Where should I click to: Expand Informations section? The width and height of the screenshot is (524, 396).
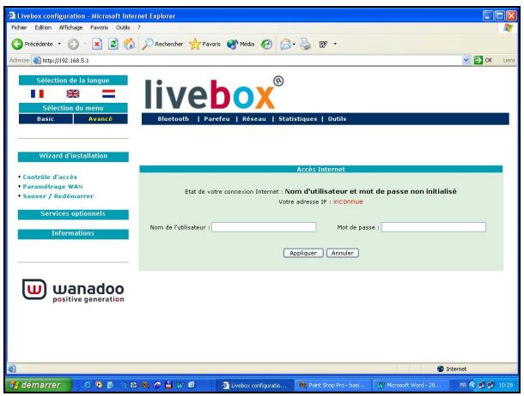73,234
